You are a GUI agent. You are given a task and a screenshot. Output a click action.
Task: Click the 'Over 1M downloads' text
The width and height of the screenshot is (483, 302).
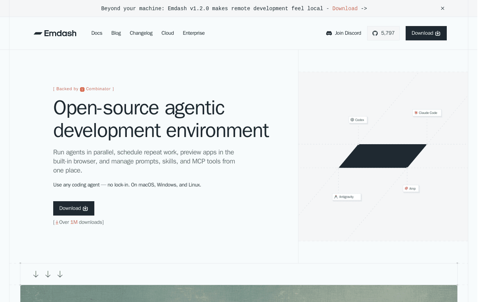[78, 222]
